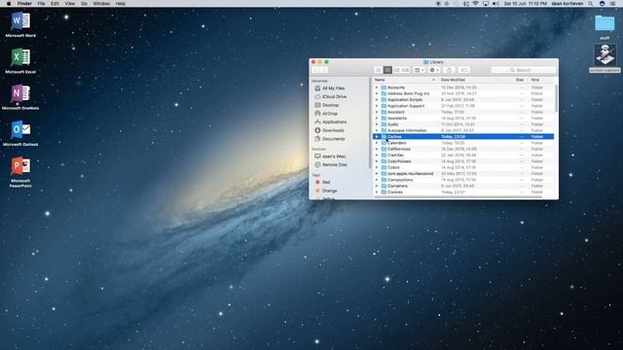Open the Arrange items dropdown

pos(419,70)
